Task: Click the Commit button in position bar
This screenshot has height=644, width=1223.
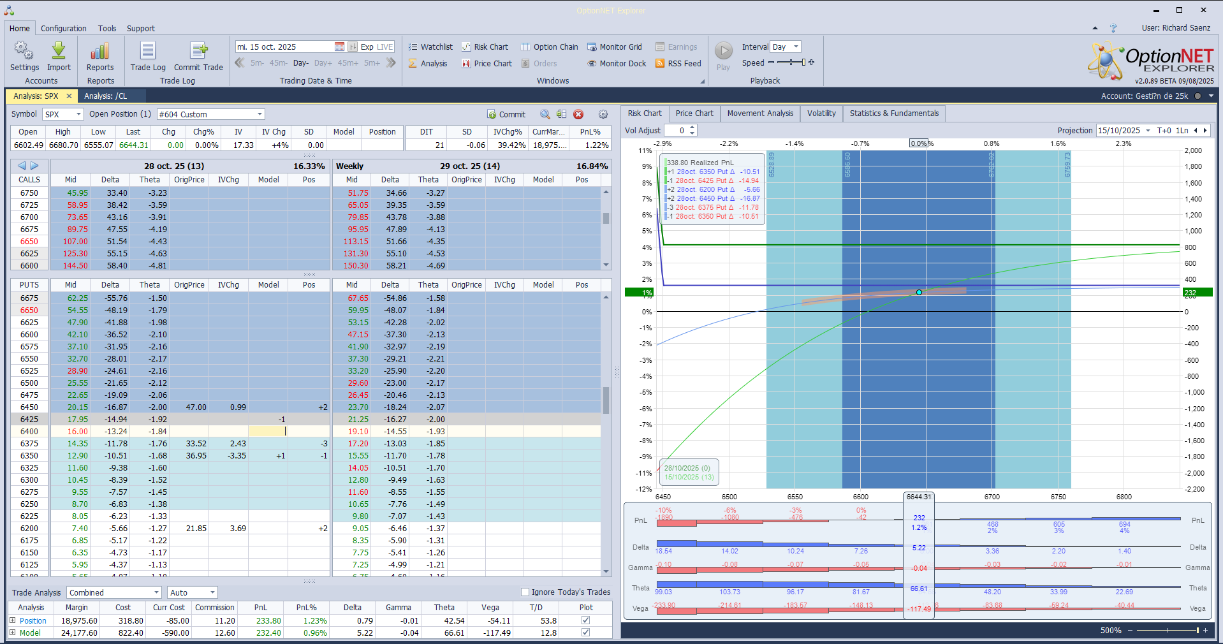Action: point(506,114)
